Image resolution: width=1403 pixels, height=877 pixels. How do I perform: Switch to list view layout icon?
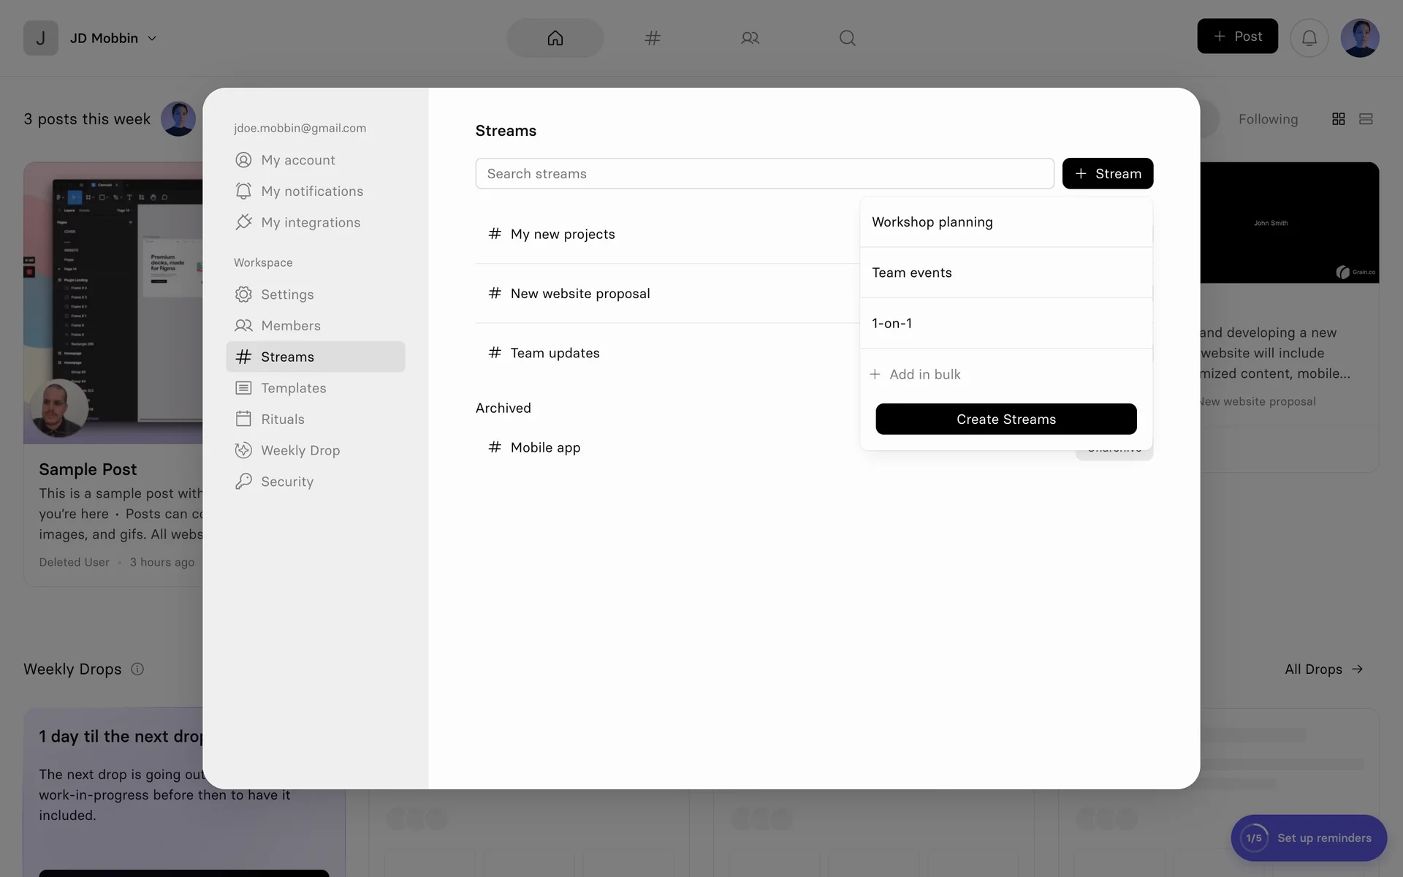tap(1365, 119)
